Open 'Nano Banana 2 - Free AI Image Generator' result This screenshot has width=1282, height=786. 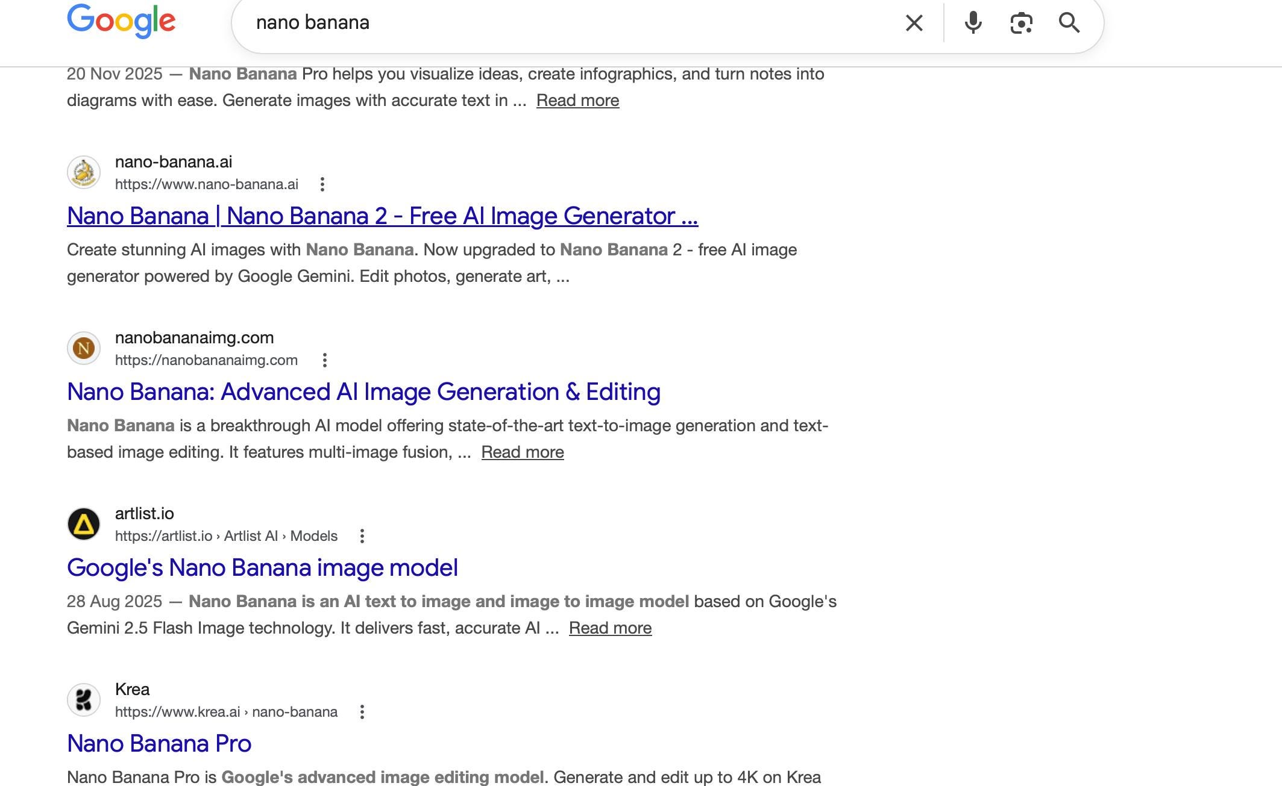pyautogui.click(x=383, y=216)
